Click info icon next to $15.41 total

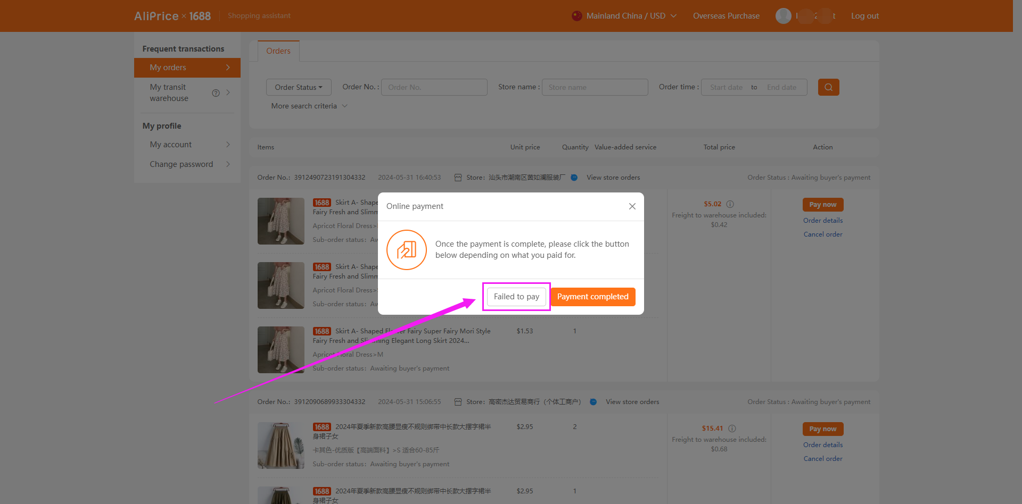coord(732,429)
